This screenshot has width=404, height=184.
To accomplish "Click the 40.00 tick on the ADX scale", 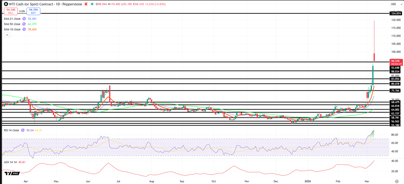I will coord(394,161).
